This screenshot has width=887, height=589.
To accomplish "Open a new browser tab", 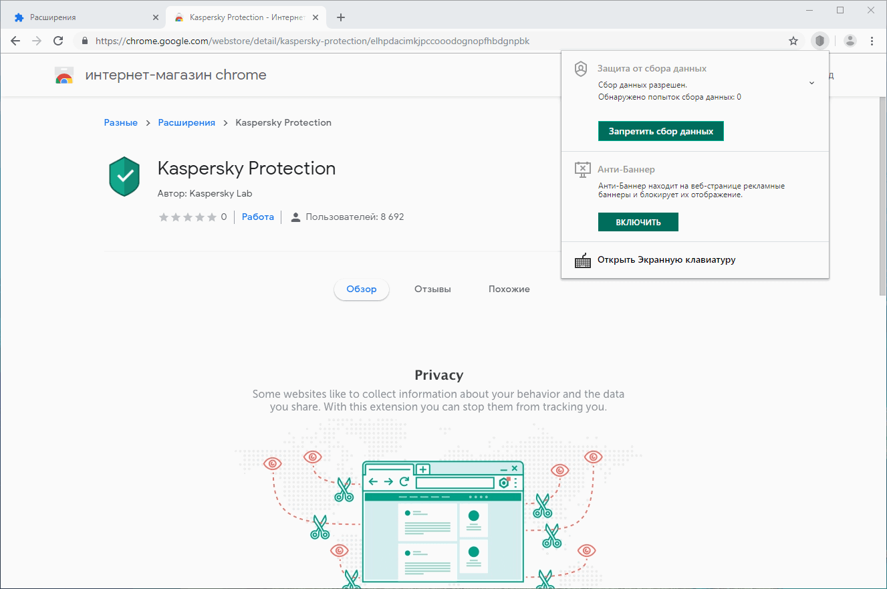I will (x=341, y=17).
